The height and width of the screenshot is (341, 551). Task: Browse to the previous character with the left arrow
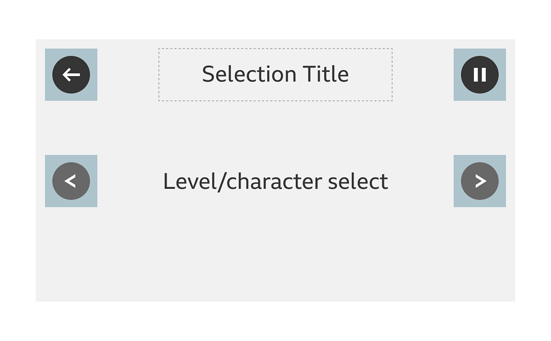tap(71, 181)
